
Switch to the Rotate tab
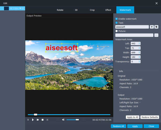pyautogui.click(x=60, y=10)
